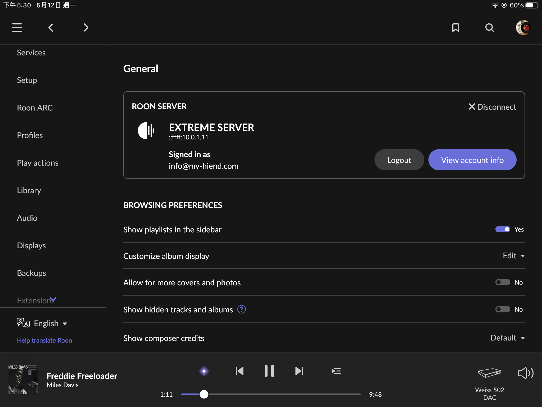542x407 pixels.
Task: Click the server address ::ffff:10.0.1.11
Action: (189, 137)
